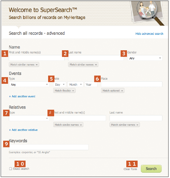The image size is (170, 178).
Task: Open Match flexibly date option menu
Action: tap(64, 91)
